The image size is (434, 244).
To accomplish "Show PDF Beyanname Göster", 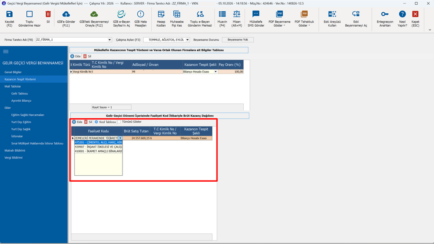I will coord(280,19).
